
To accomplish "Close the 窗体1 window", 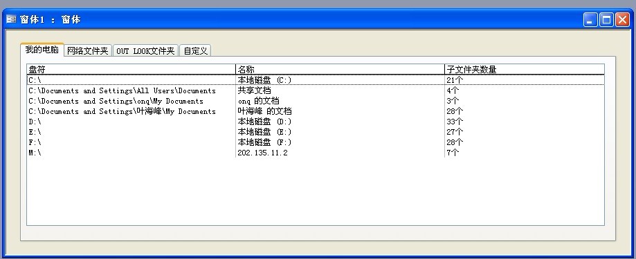I will point(622,19).
